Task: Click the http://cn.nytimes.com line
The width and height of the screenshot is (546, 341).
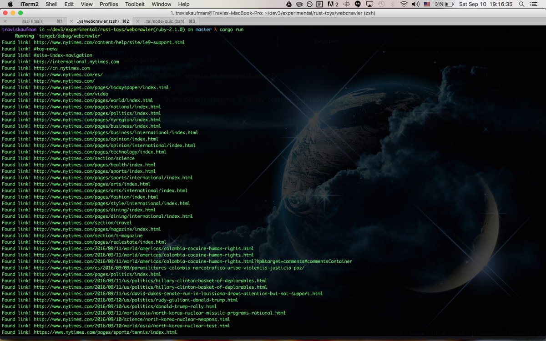Action: pos(46,68)
